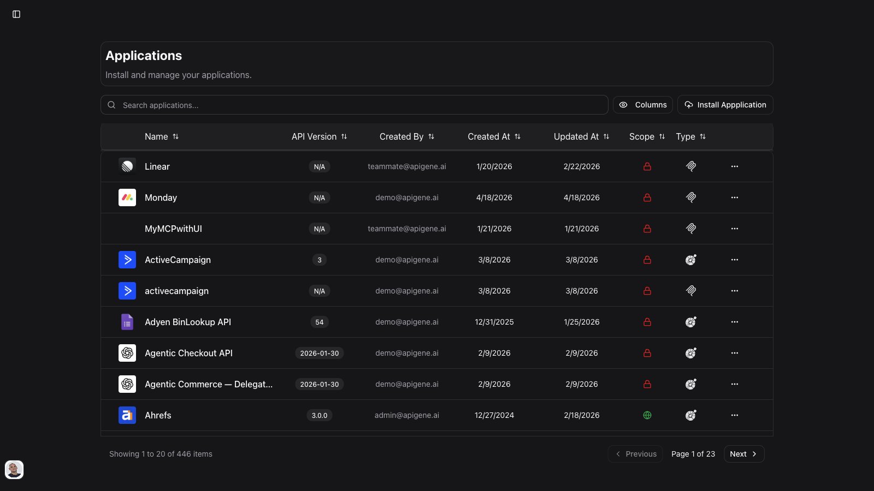Sort the table by Name
Image resolution: width=874 pixels, height=491 pixels.
162,136
